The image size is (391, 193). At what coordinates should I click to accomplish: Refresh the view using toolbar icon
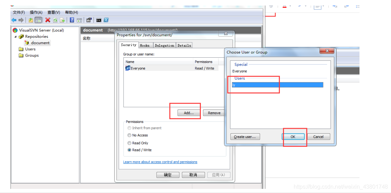55,20
